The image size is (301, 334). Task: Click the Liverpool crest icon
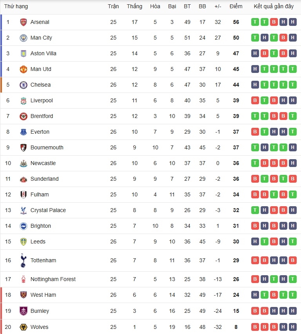tap(24, 100)
